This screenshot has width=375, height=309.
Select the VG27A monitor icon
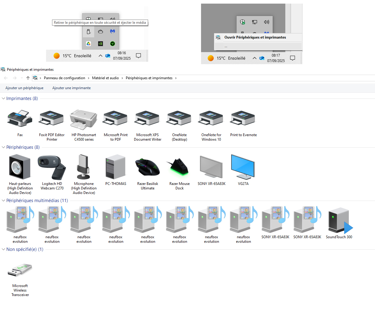[243, 167]
